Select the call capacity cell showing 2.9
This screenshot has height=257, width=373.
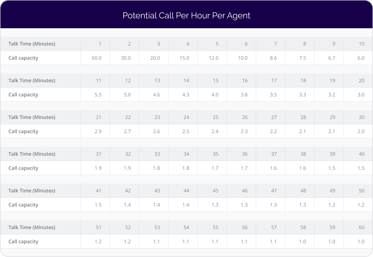pyautogui.click(x=95, y=131)
